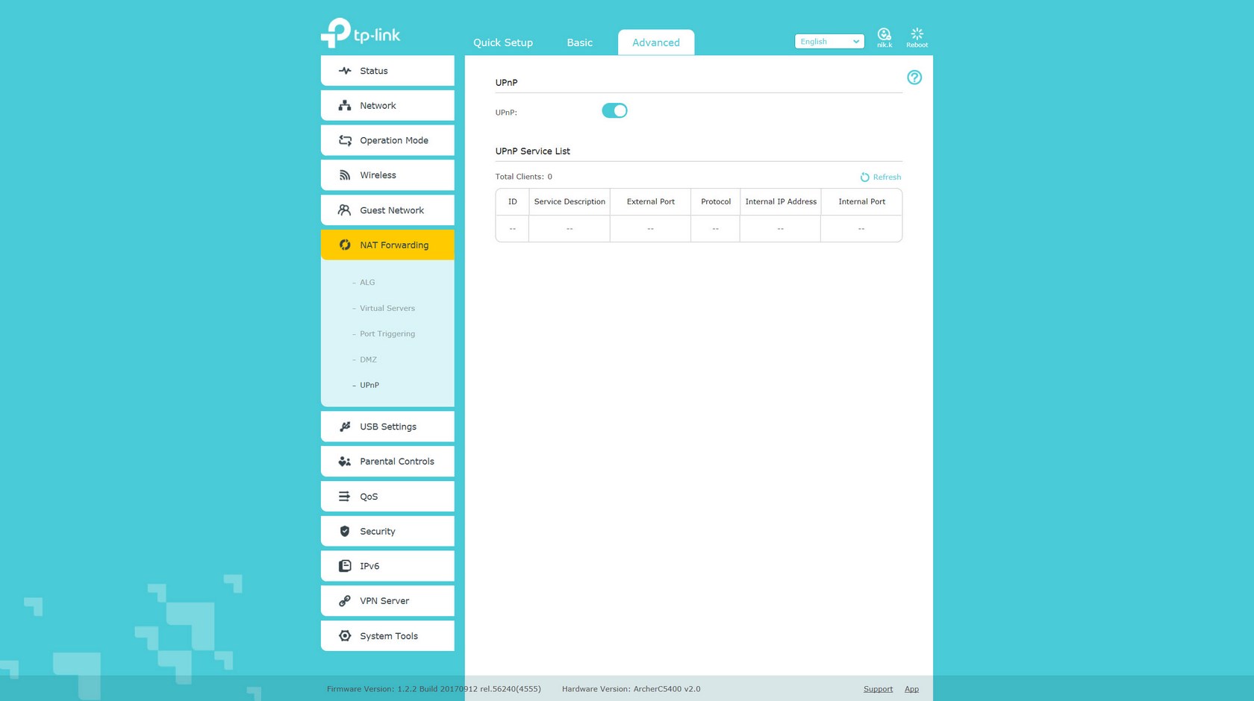Open the Support link in footer

click(878, 689)
